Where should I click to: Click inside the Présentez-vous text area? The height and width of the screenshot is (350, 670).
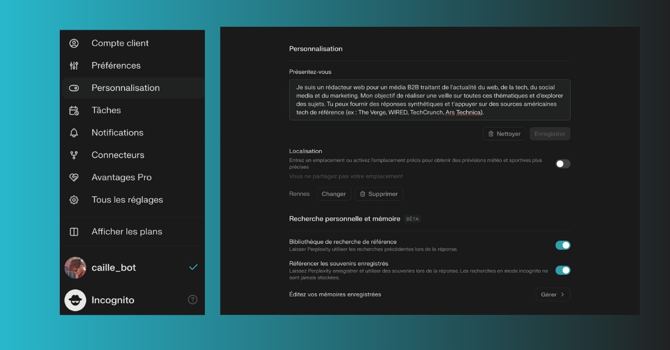[x=430, y=100]
